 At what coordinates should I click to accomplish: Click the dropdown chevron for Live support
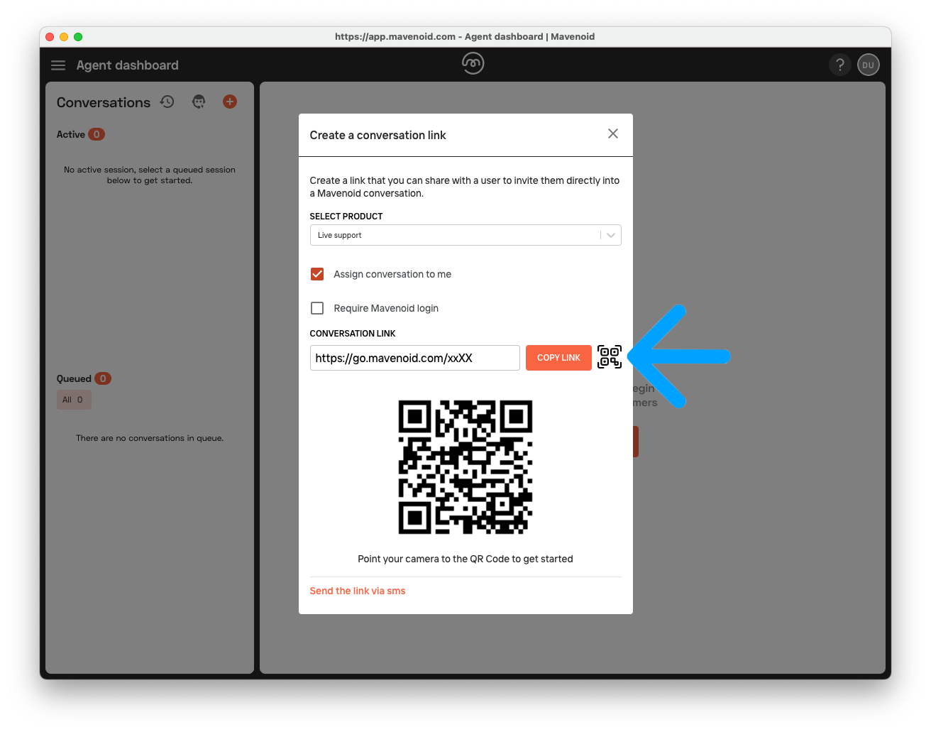point(611,235)
